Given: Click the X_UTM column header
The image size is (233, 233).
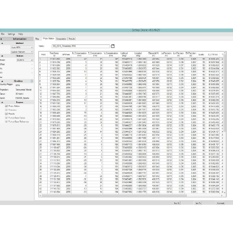Looking at the screenshot, I should pos(213,54).
